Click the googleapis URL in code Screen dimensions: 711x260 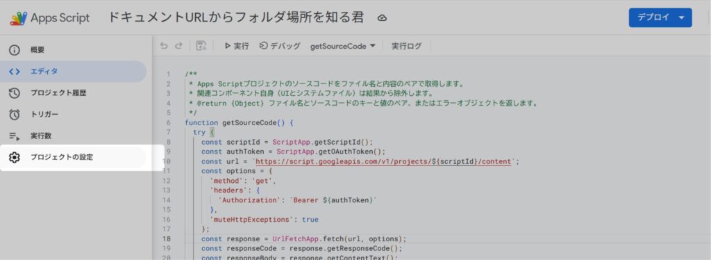(385, 161)
